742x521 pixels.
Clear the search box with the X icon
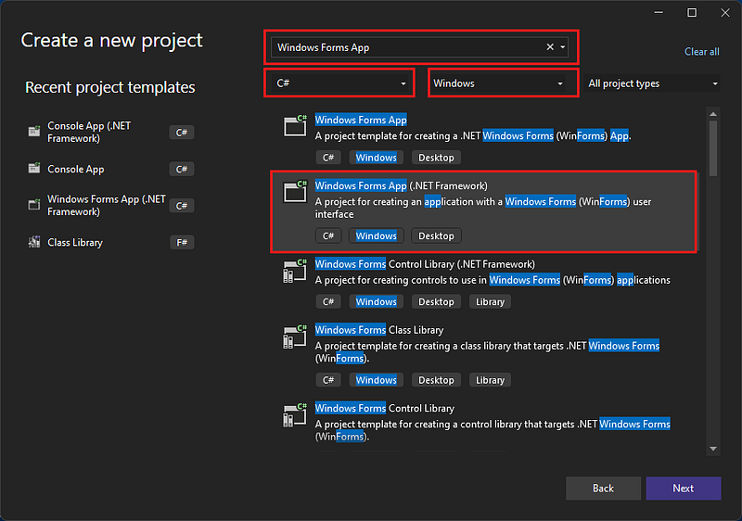click(x=550, y=46)
